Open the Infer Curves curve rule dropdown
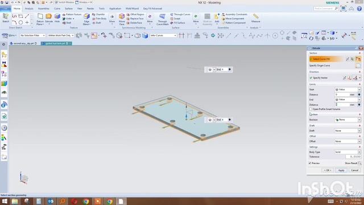Image resolution: width=364 pixels, height=205 pixels. click(163, 35)
